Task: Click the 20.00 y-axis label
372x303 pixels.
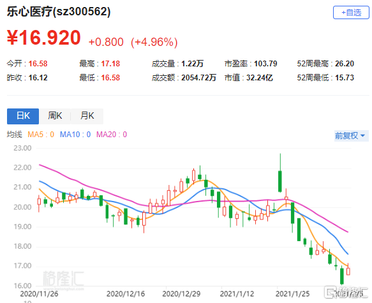Action: (22, 207)
